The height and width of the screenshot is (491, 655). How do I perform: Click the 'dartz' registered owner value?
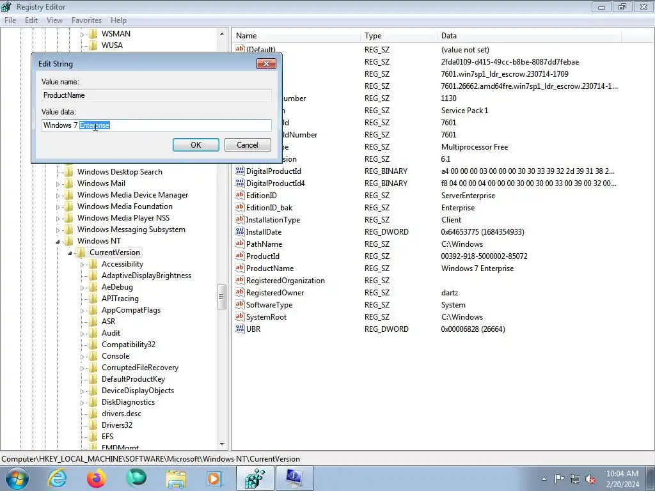450,293
